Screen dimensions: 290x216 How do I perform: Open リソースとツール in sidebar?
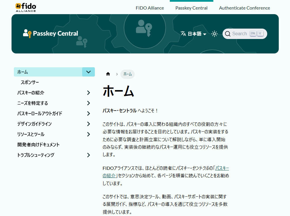coord(31,134)
